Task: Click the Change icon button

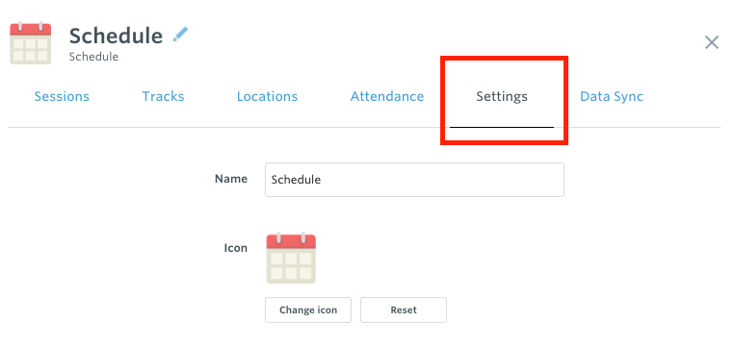Action: pos(308,310)
